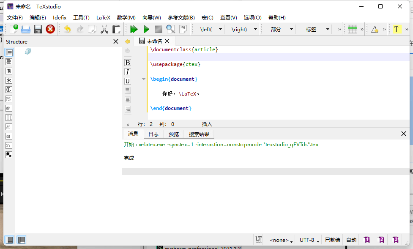Screen dimensions: 413x249
Task: Click the open file folder icon
Action: [x=26, y=29]
